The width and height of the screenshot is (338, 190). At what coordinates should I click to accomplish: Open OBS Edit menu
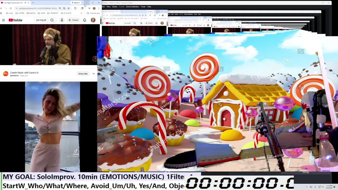point(103,7)
